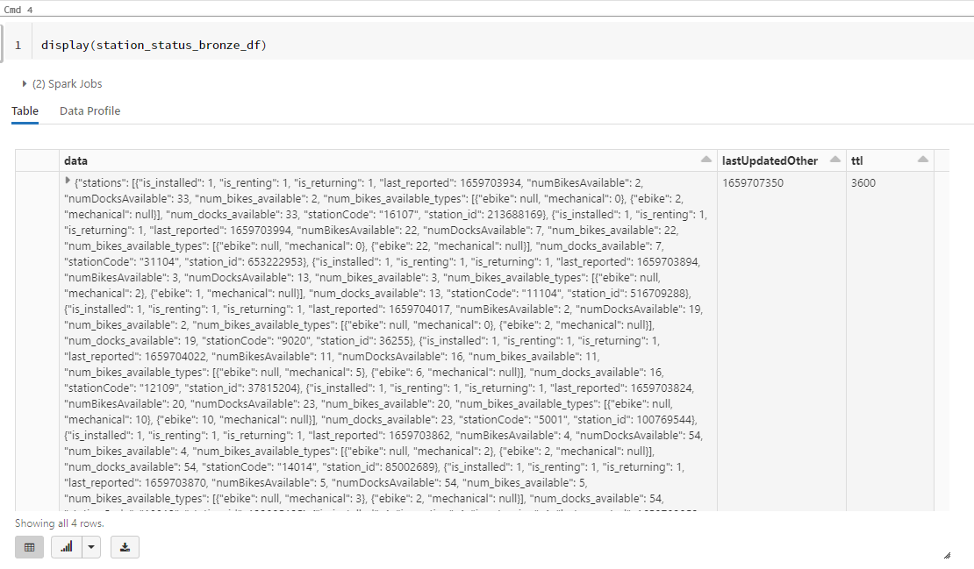Click the Cmd 4 cell label
Screen dimensions: 974x569
pyautogui.click(x=18, y=9)
